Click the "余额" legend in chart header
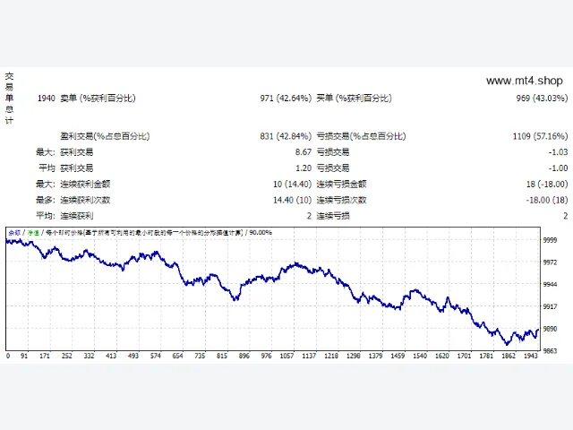Image resolution: width=573 pixels, height=430 pixels. (14, 233)
